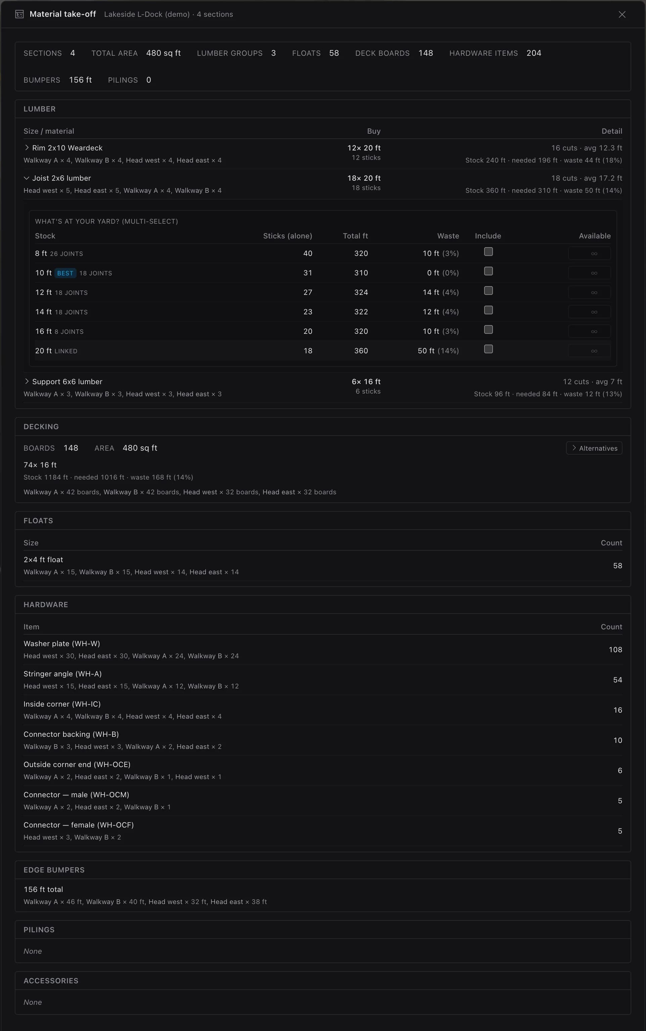This screenshot has width=646, height=1031.
Task: Click Available field for 8 ft stock
Action: pos(589,253)
